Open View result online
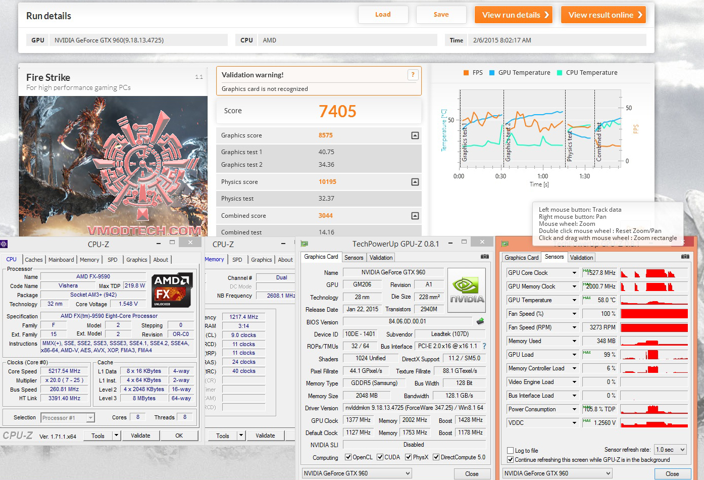The height and width of the screenshot is (480, 704). click(604, 15)
